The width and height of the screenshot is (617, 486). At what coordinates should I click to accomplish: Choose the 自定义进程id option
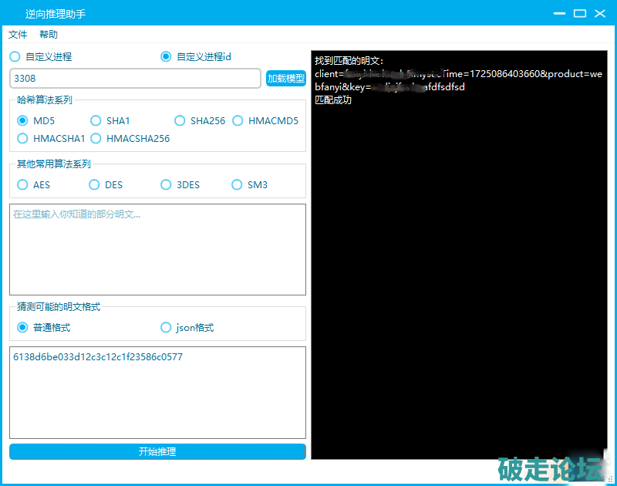click(167, 57)
